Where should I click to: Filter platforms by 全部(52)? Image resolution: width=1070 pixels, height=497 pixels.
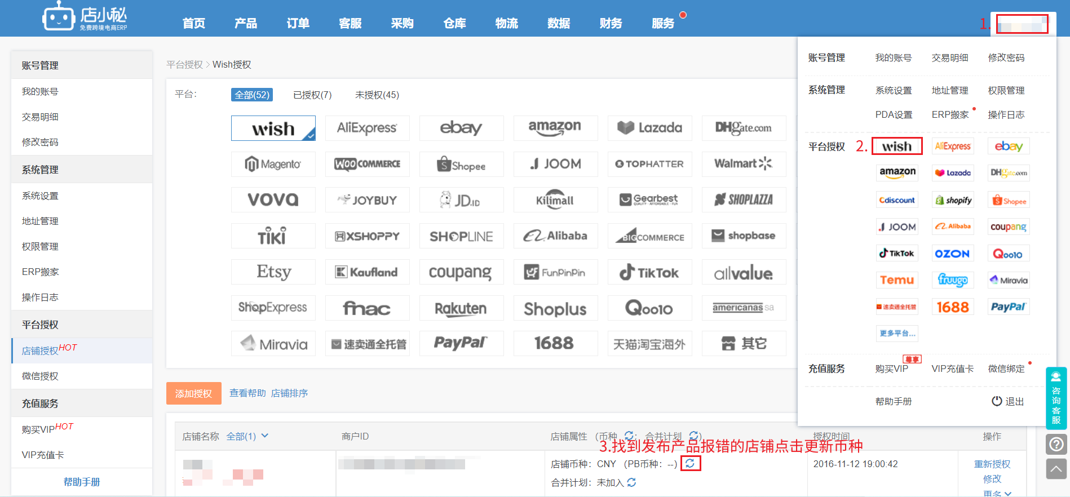252,95
